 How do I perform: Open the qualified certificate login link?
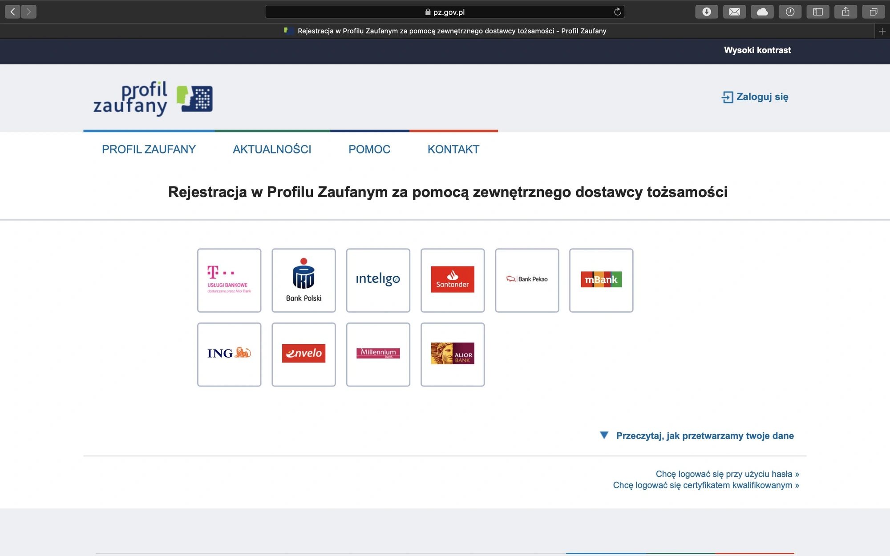click(706, 485)
